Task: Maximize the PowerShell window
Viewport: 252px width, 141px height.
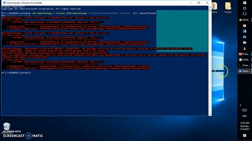Action: point(199,3)
